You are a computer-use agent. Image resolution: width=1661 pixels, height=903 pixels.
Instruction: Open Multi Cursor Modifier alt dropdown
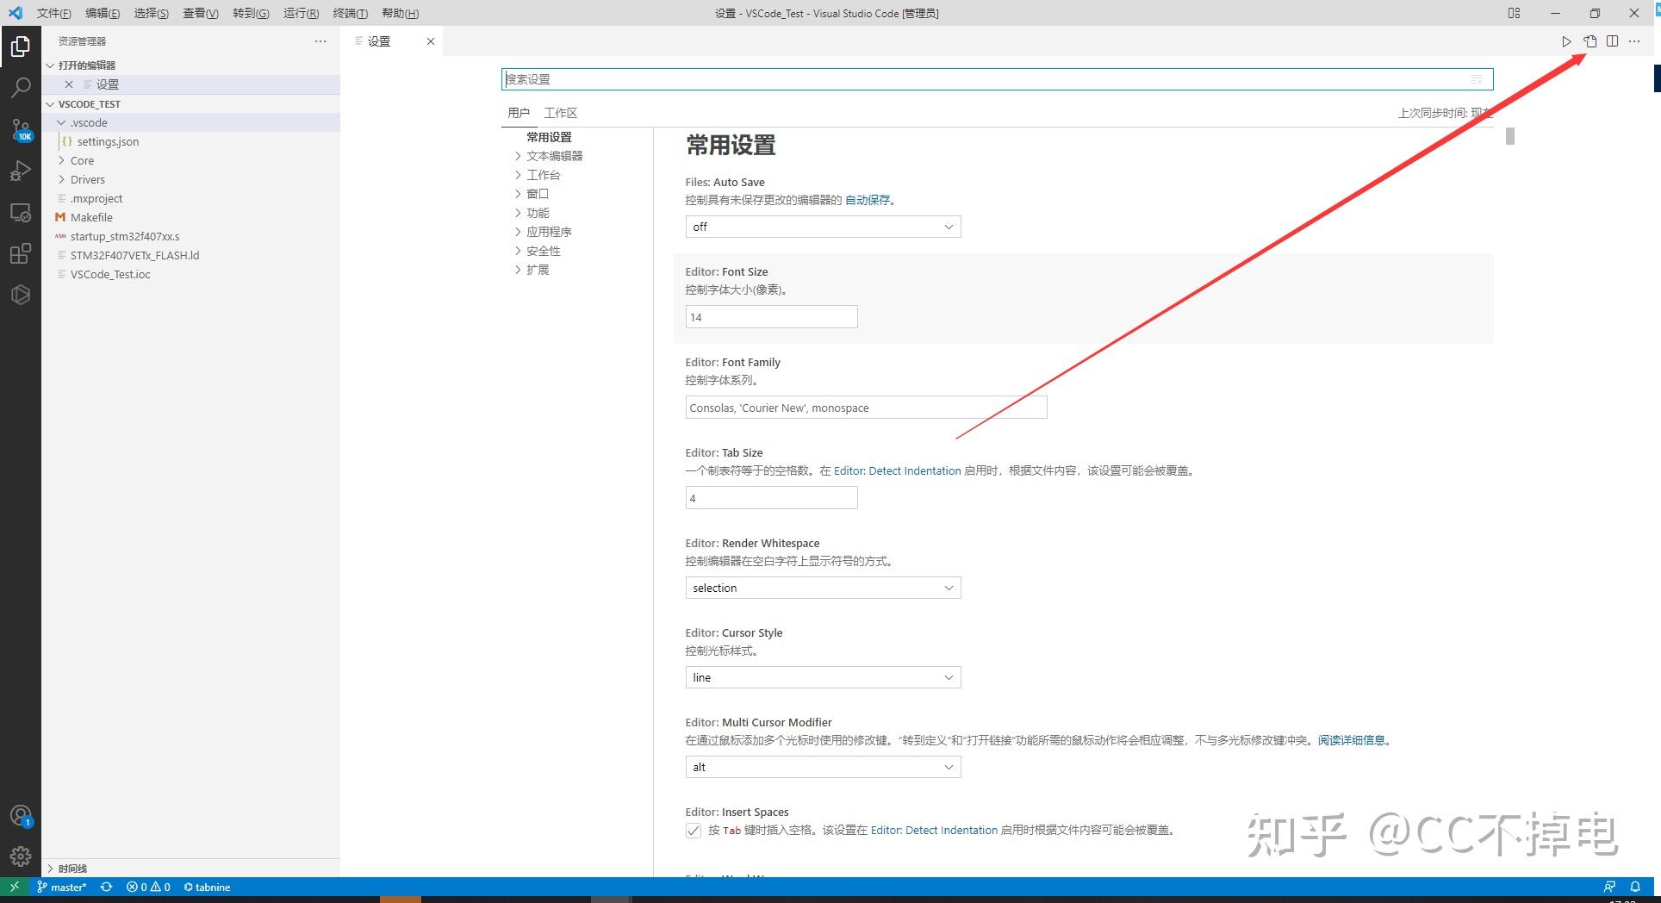823,767
